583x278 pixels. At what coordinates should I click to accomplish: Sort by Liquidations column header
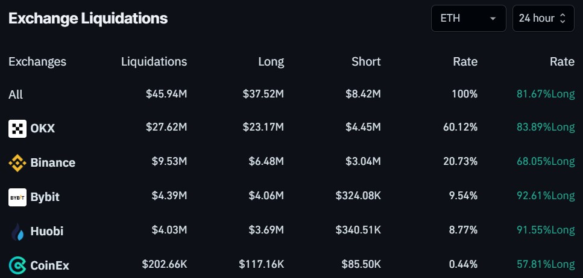[x=154, y=61]
